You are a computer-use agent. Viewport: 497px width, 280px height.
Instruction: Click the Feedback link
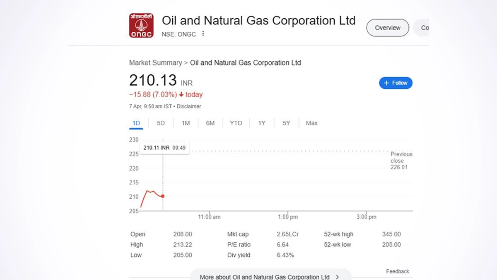pyautogui.click(x=397, y=271)
